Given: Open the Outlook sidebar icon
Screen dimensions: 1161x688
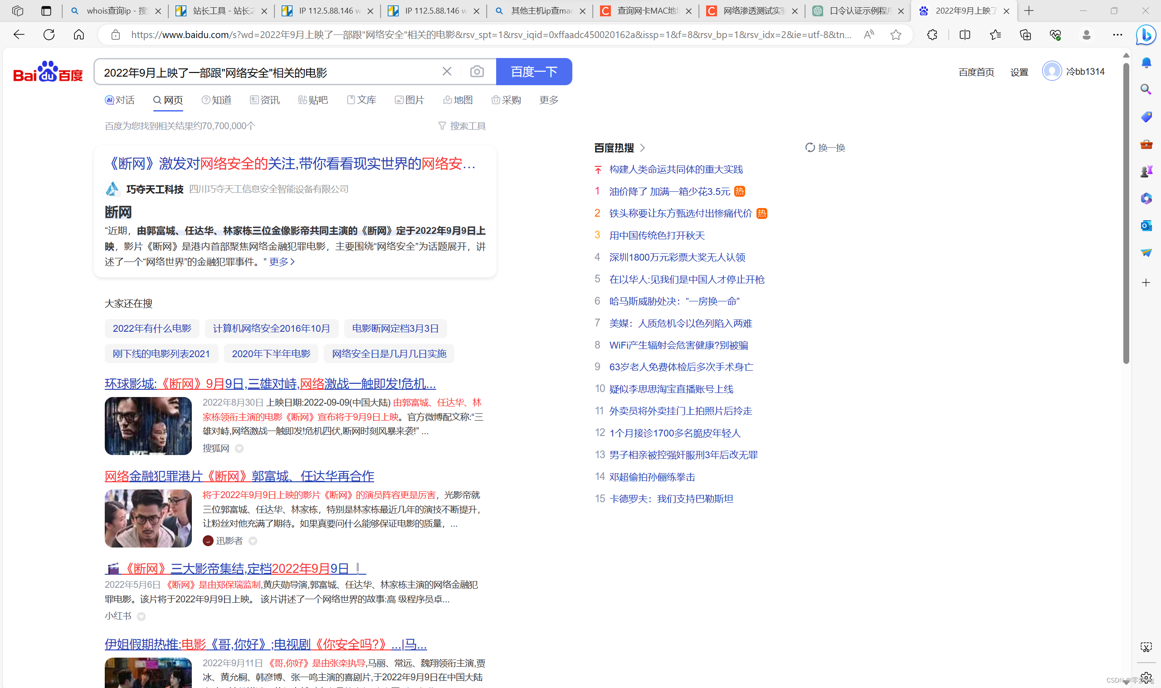Looking at the screenshot, I should click(x=1146, y=226).
